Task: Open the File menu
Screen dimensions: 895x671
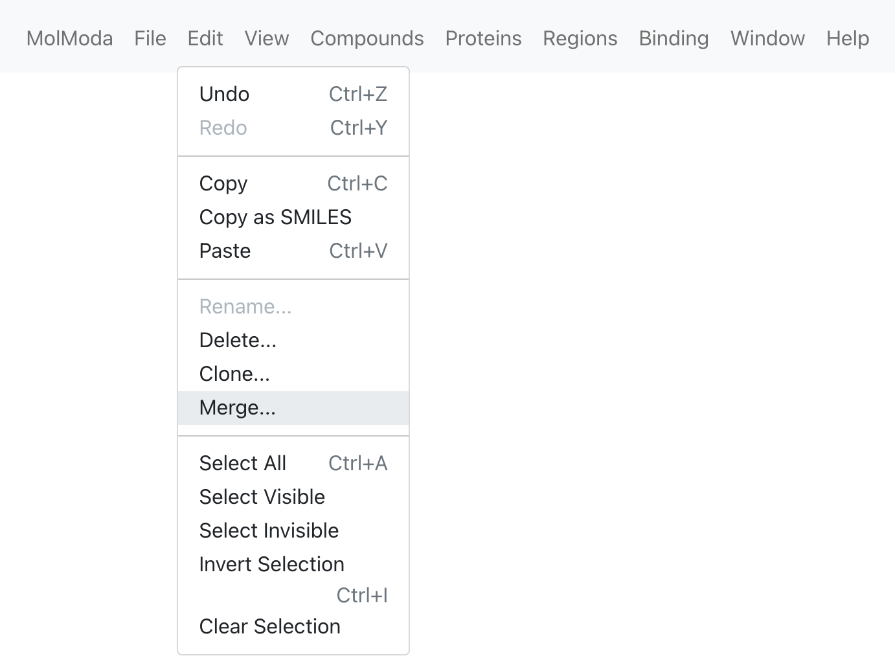Action: 150,38
